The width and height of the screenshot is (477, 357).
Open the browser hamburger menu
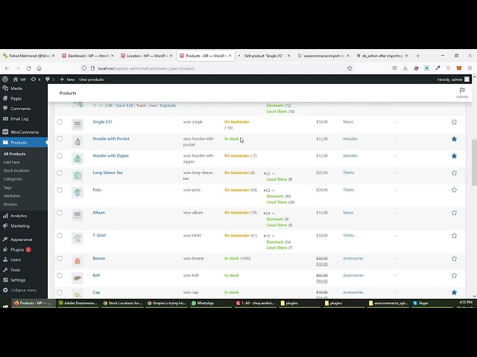click(x=470, y=68)
